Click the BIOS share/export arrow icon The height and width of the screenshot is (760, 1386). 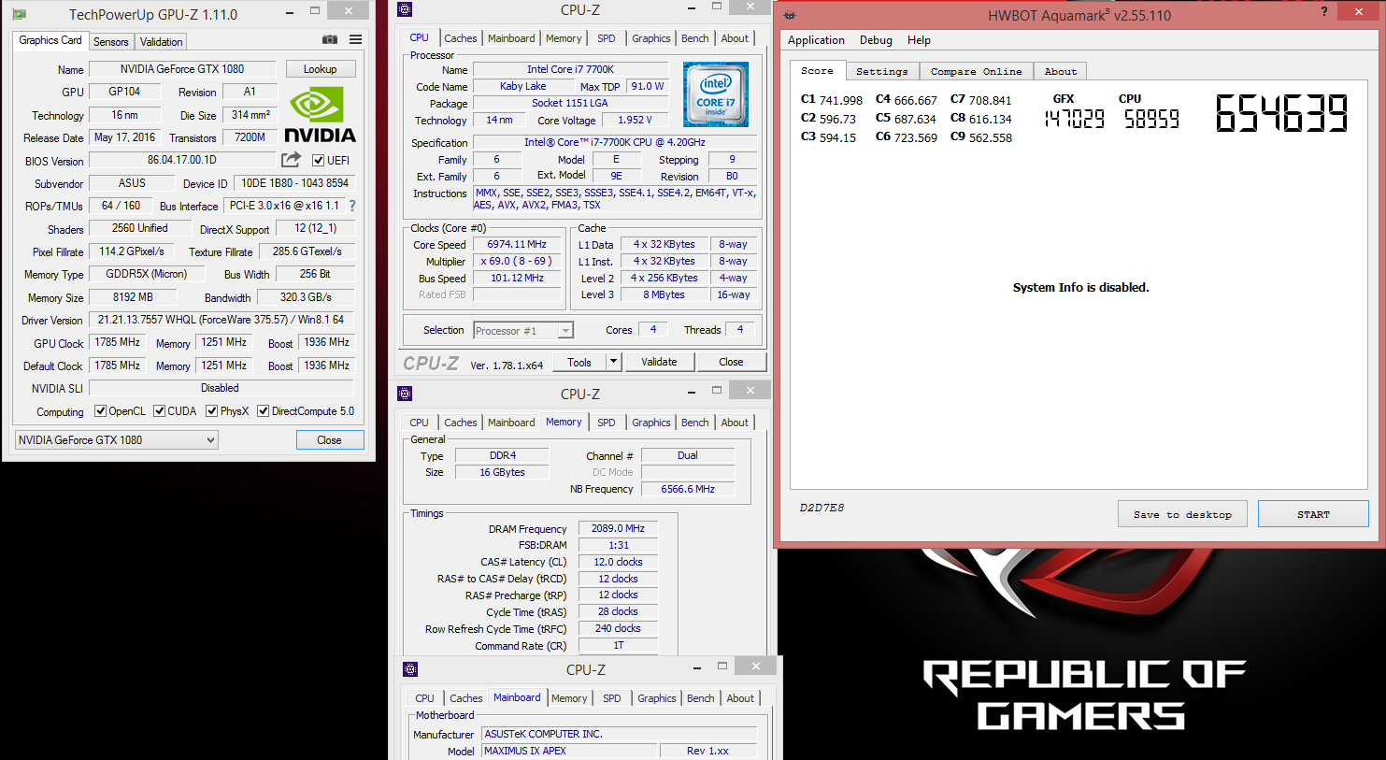(x=292, y=160)
